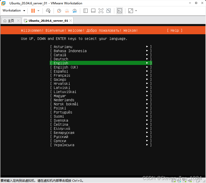Pick Norsk bokmål language

101,104
